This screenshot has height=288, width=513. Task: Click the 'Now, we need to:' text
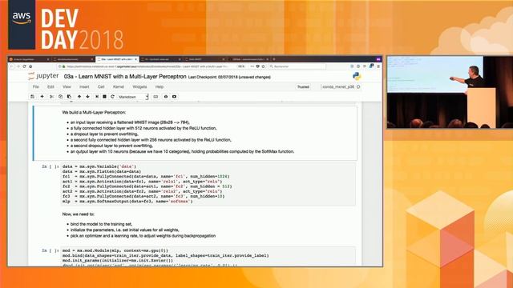[79, 214]
